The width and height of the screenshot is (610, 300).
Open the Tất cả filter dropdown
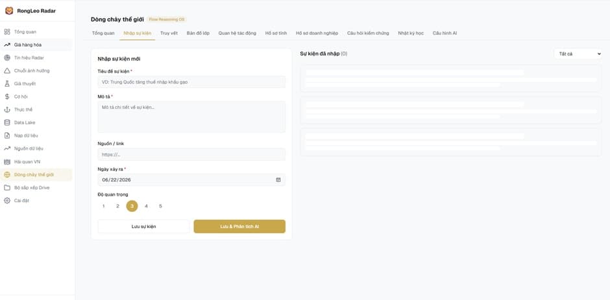578,54
